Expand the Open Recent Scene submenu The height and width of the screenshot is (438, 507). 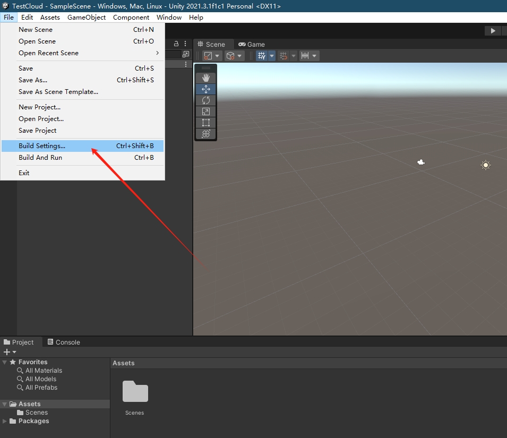[x=82, y=53]
